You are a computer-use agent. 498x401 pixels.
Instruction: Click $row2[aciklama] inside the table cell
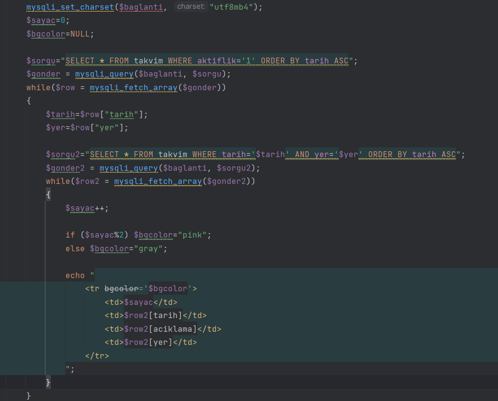pyautogui.click(x=160, y=329)
